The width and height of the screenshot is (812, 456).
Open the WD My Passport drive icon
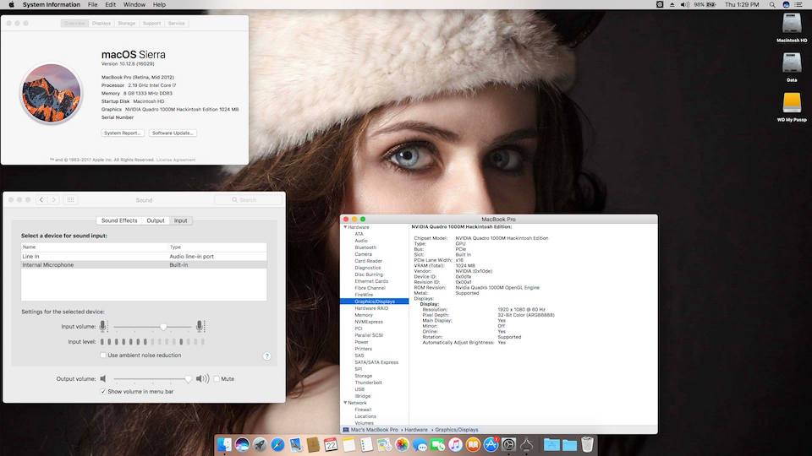[x=792, y=103]
